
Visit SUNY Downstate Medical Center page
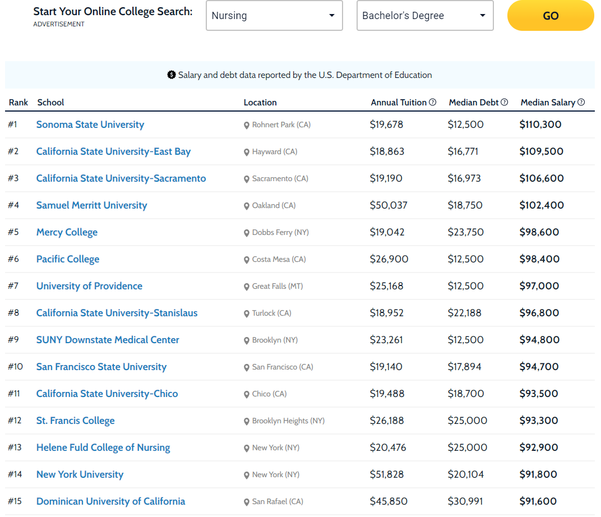pyautogui.click(x=108, y=340)
